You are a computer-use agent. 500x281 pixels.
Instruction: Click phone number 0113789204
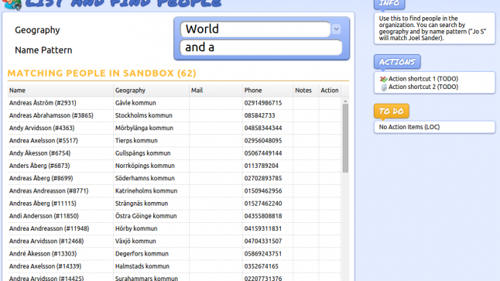coord(261,166)
